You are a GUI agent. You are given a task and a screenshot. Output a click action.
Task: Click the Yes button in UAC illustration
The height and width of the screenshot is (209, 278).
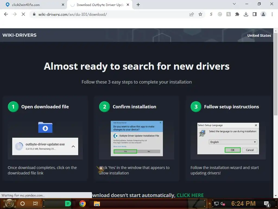(x=125, y=151)
